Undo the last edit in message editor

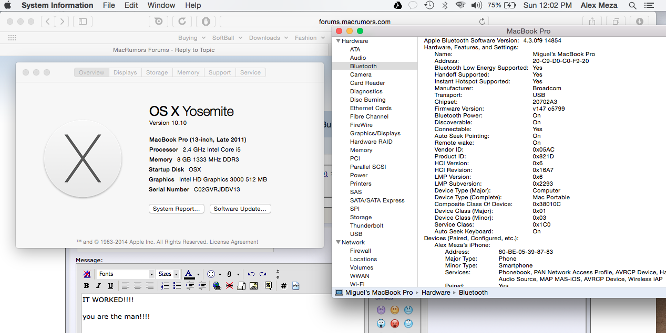point(251,274)
